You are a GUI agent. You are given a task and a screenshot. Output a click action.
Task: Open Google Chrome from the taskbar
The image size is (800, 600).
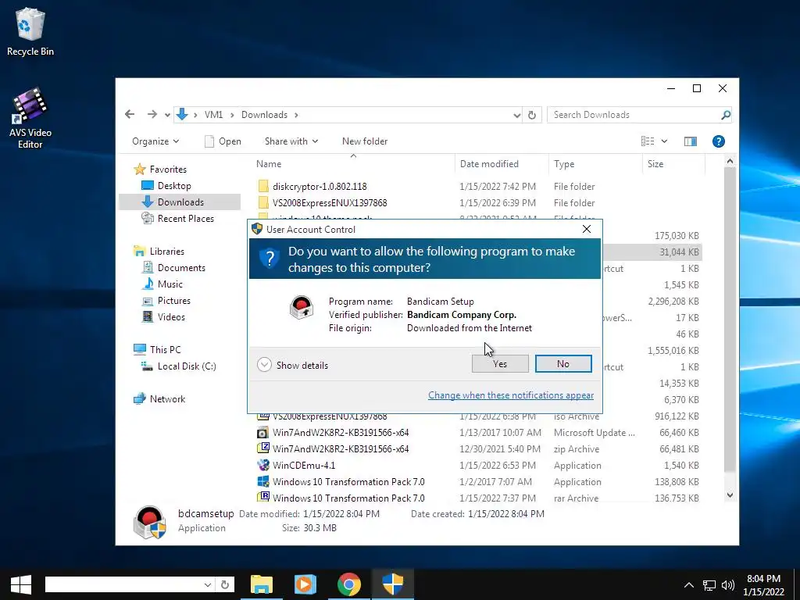pyautogui.click(x=349, y=584)
